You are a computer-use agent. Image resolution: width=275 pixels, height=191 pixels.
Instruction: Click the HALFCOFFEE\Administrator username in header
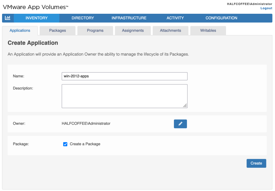pos(250,4)
